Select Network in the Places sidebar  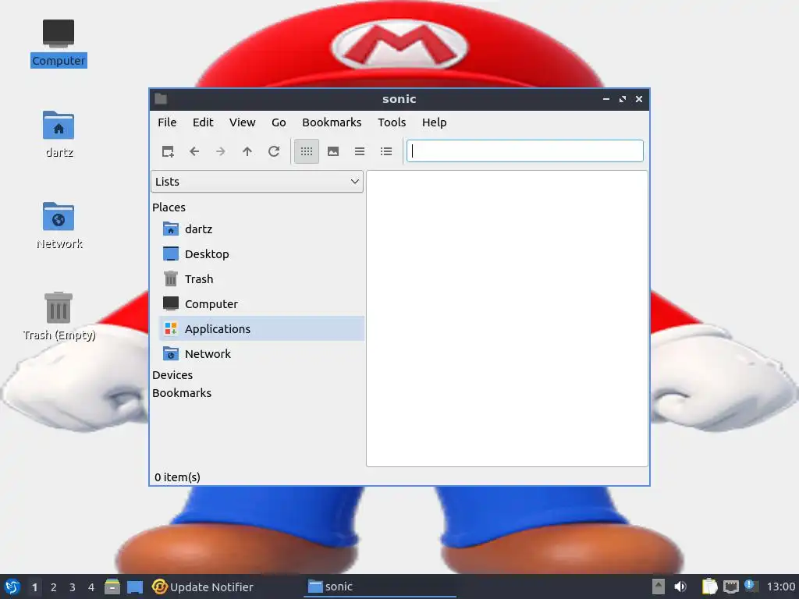point(261,354)
